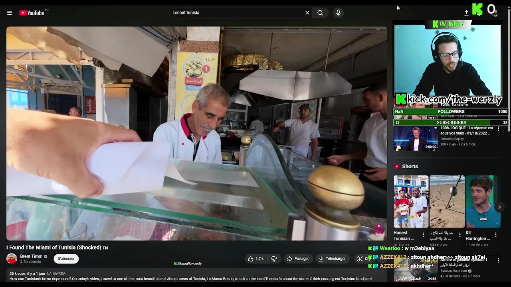Open Brent Timm's channel avatar
This screenshot has height=287, width=511.
(12, 259)
